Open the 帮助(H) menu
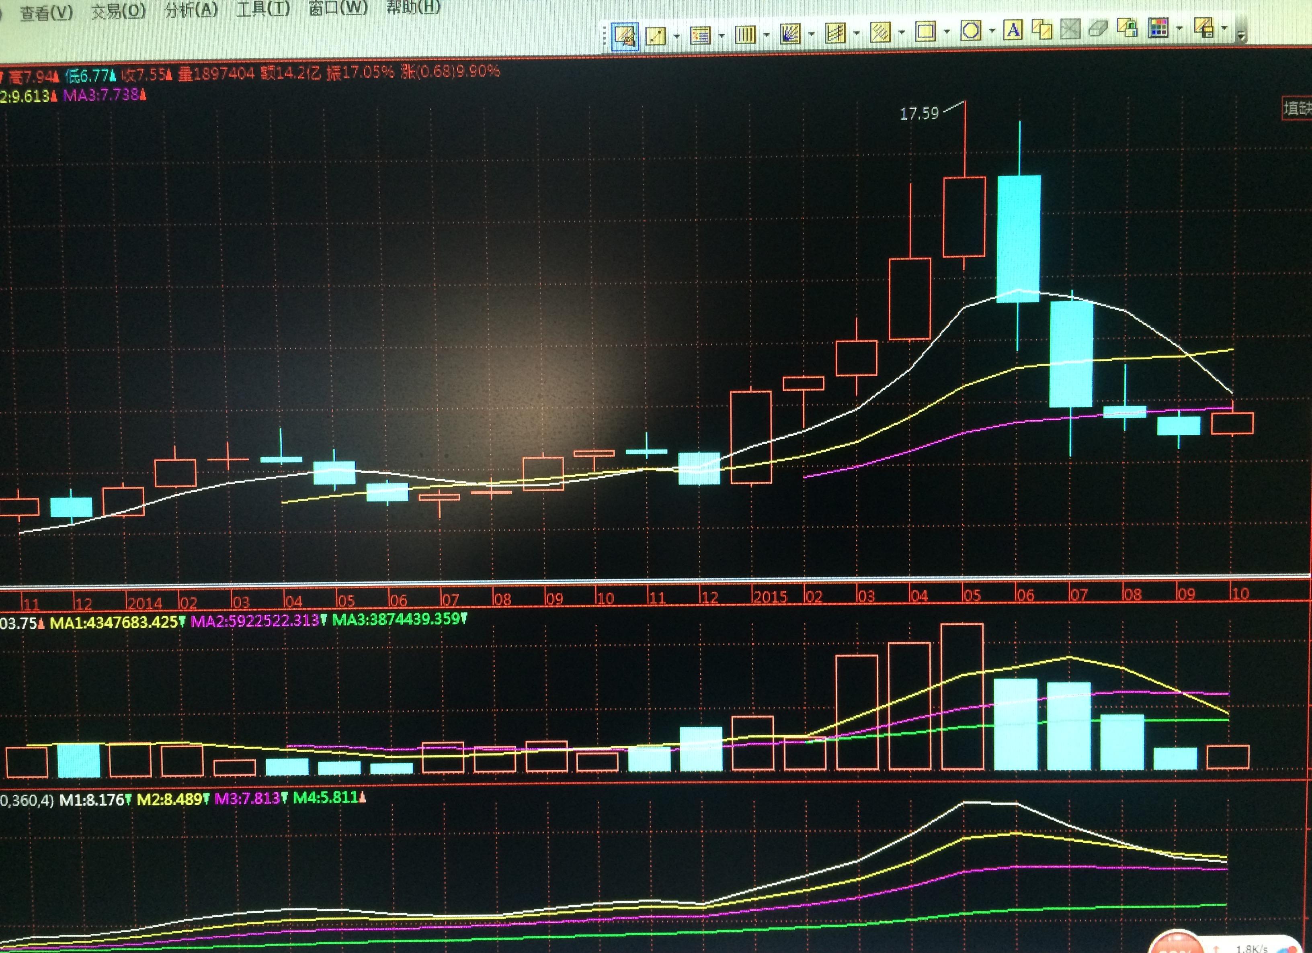This screenshot has width=1312, height=953. [413, 6]
